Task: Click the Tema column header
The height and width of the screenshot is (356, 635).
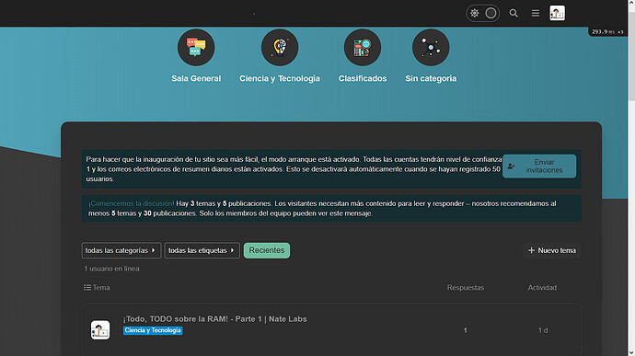Action: (x=97, y=288)
